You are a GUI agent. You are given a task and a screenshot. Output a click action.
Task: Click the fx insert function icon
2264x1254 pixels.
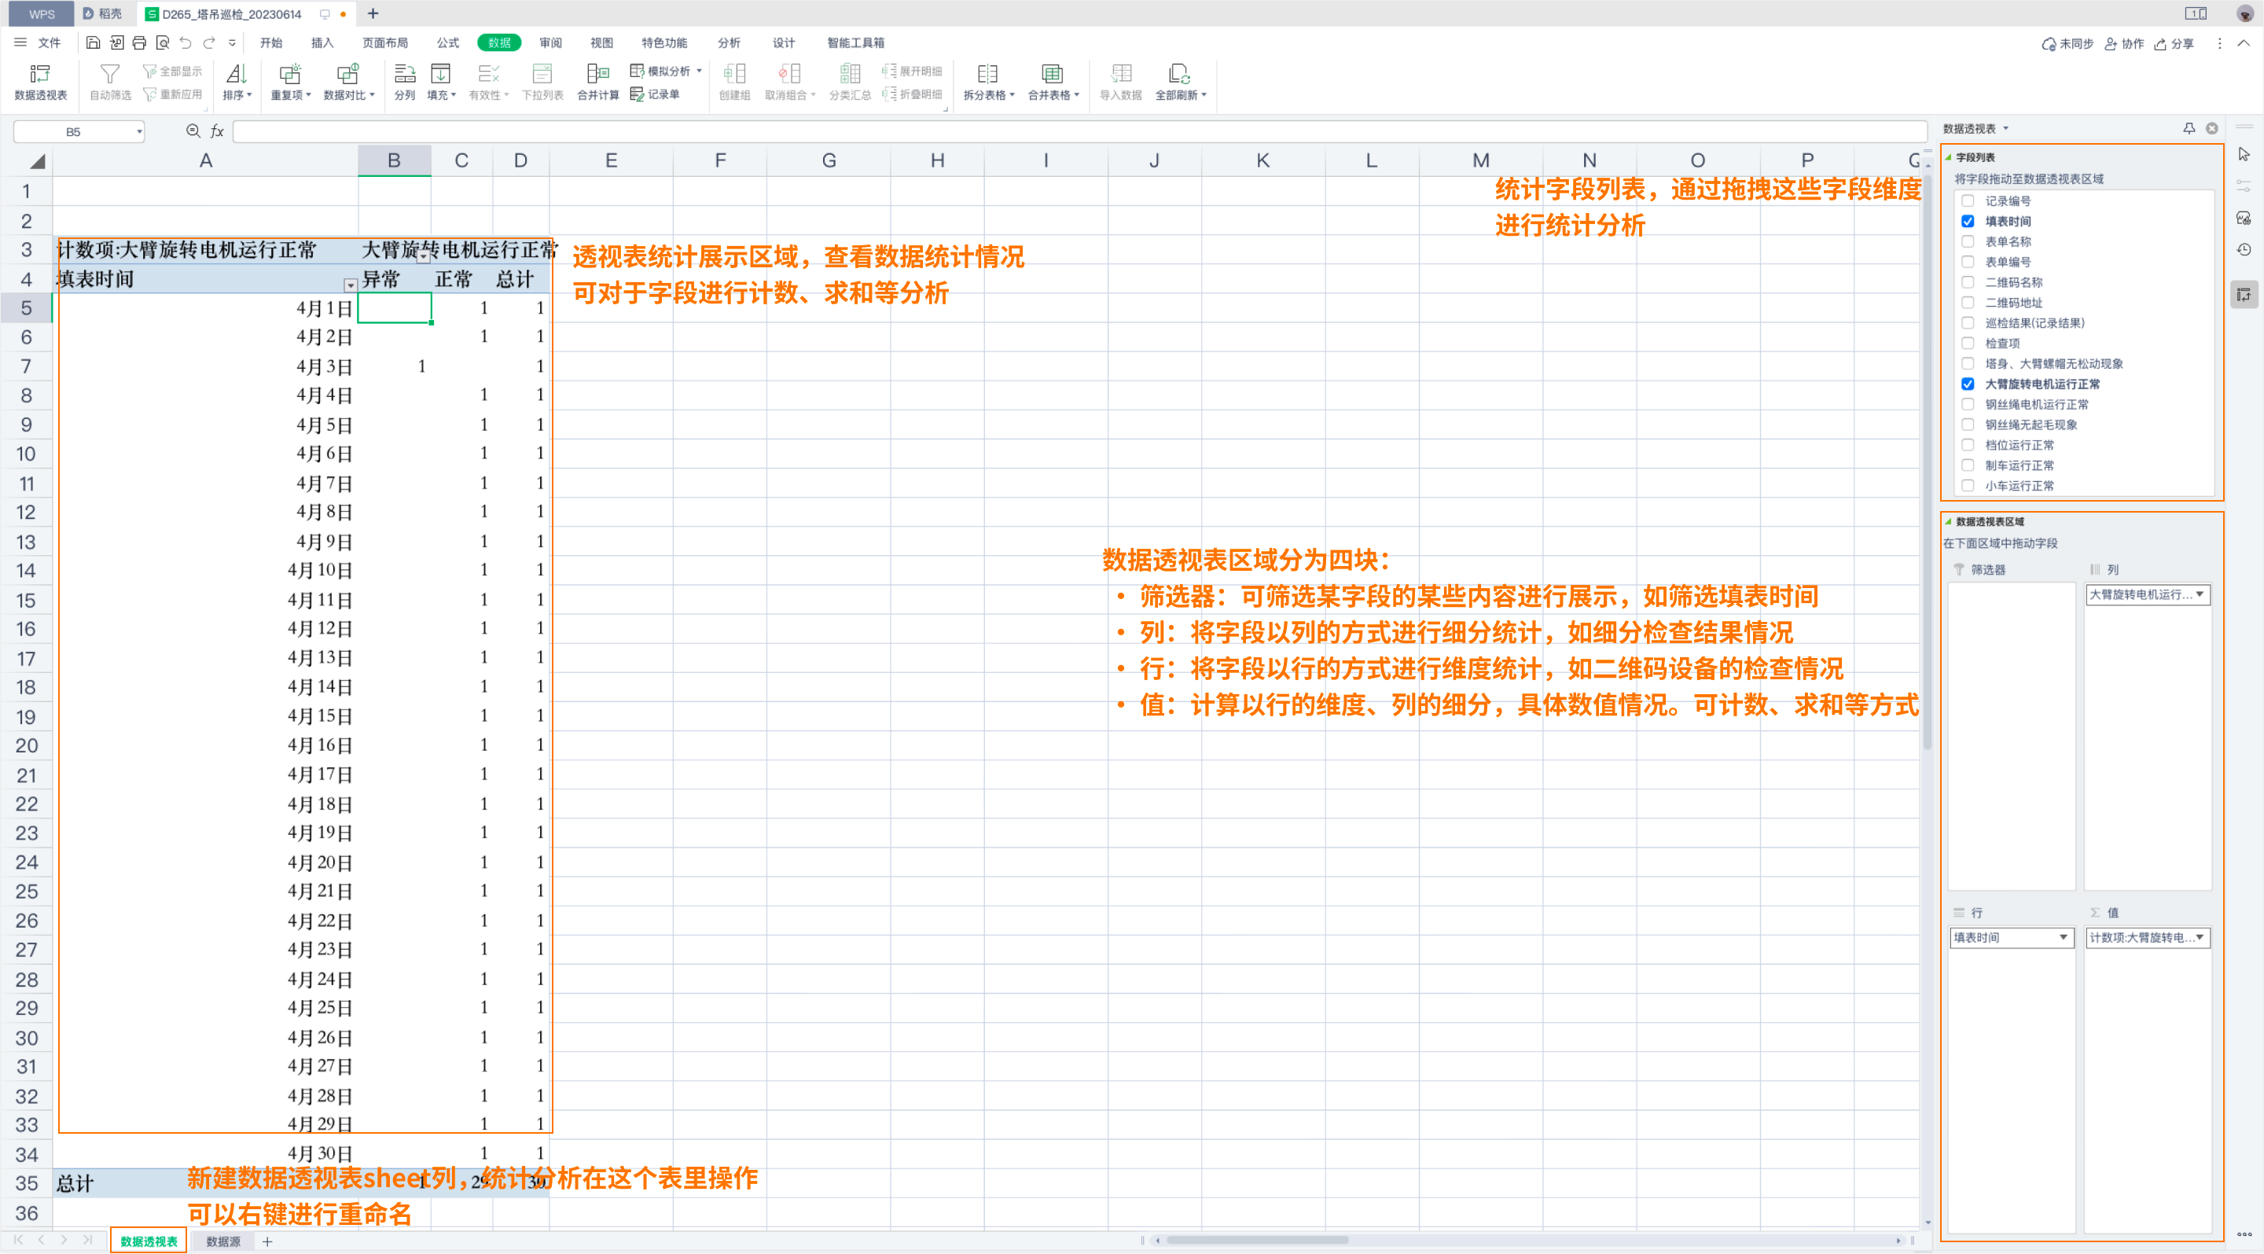point(217,132)
